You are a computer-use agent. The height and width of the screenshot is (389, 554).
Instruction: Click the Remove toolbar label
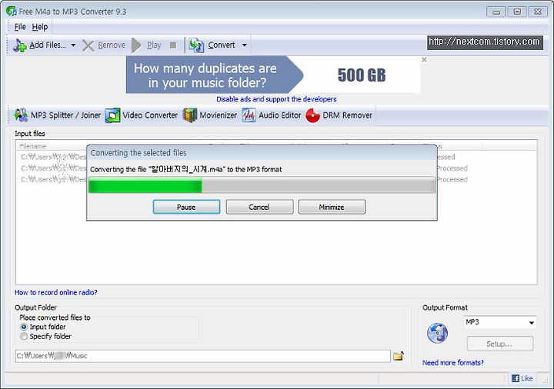click(112, 45)
